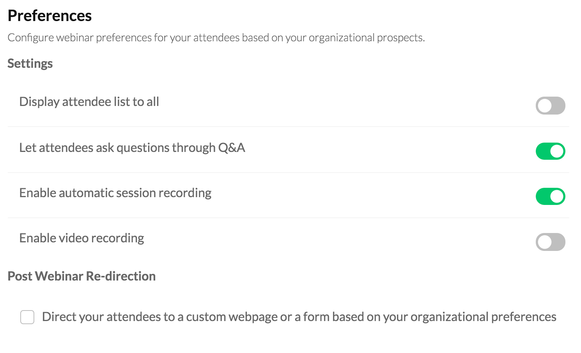Click the Post Webinar Re-direction heading
581x353 pixels.
point(81,276)
